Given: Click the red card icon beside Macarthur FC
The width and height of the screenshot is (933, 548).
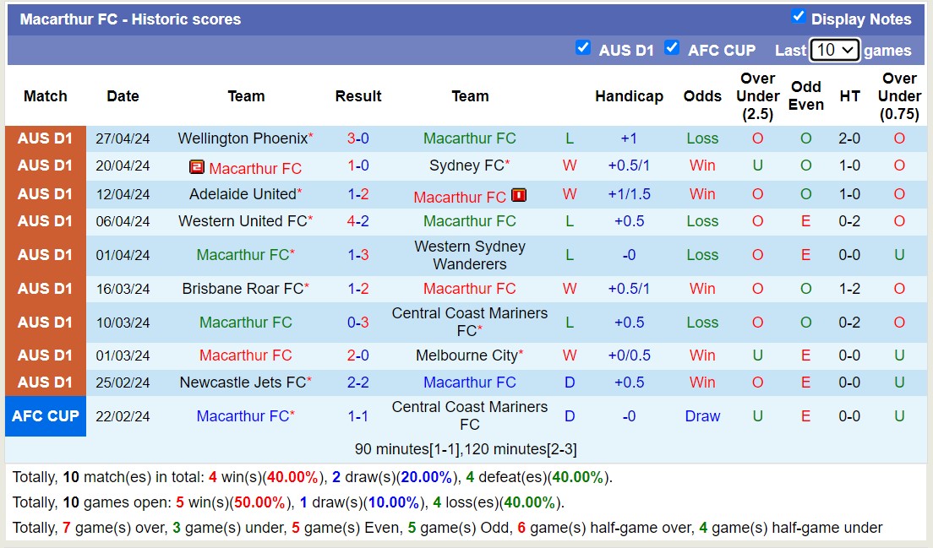Looking at the screenshot, I should 519,195.
